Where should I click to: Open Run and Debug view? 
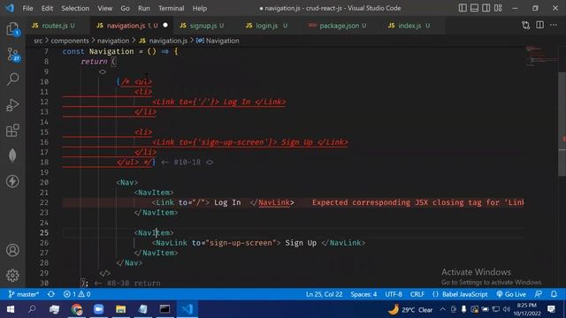click(12, 105)
